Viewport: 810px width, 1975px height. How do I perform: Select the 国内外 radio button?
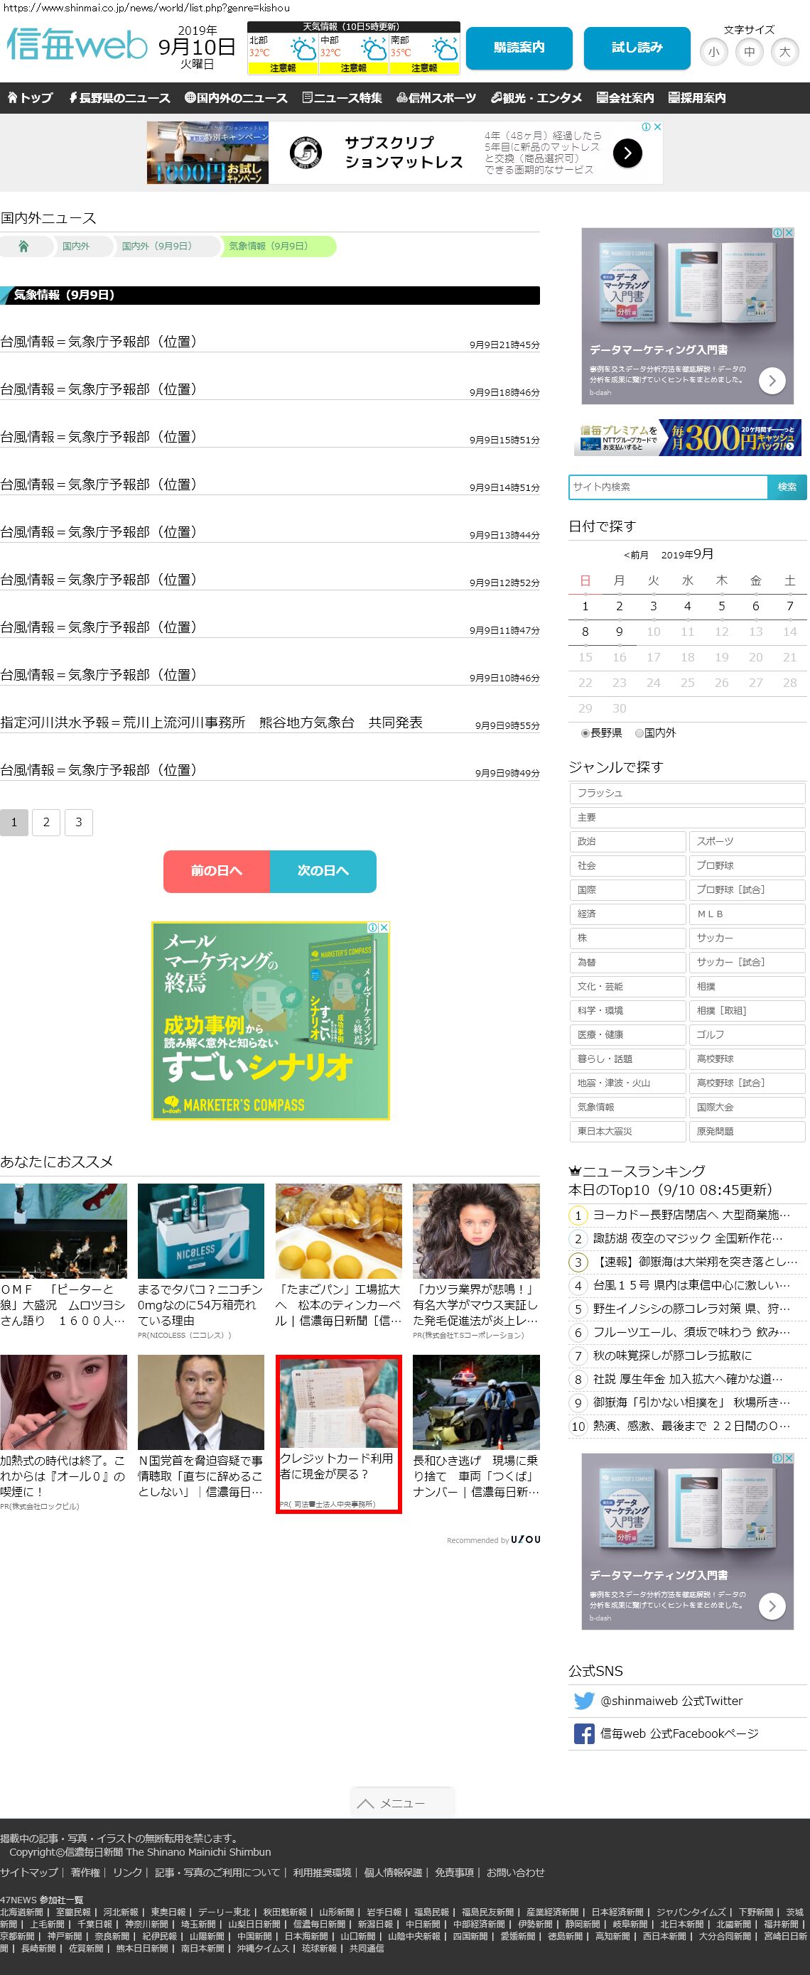[x=639, y=733]
